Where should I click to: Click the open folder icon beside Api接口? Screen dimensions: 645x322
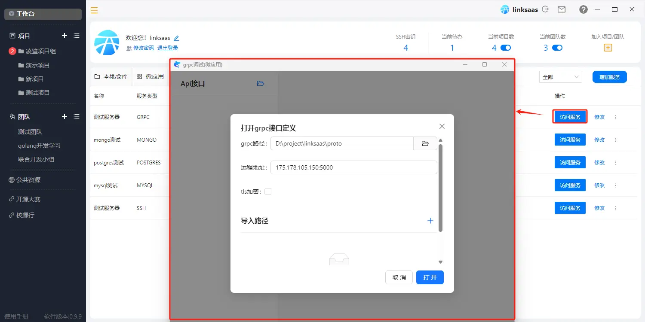(x=260, y=83)
